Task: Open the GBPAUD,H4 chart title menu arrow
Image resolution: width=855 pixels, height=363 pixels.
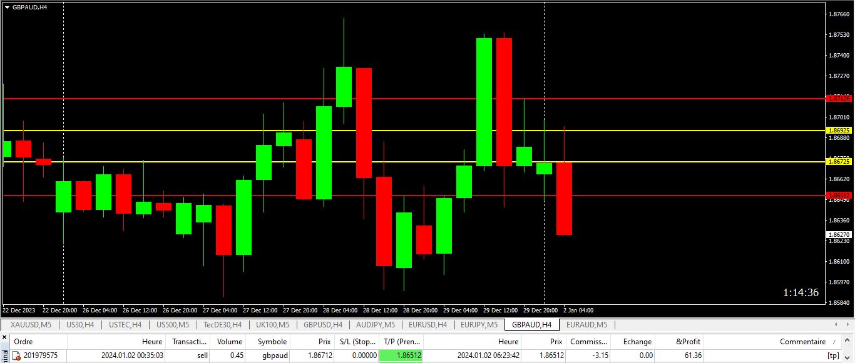Action: click(x=7, y=7)
